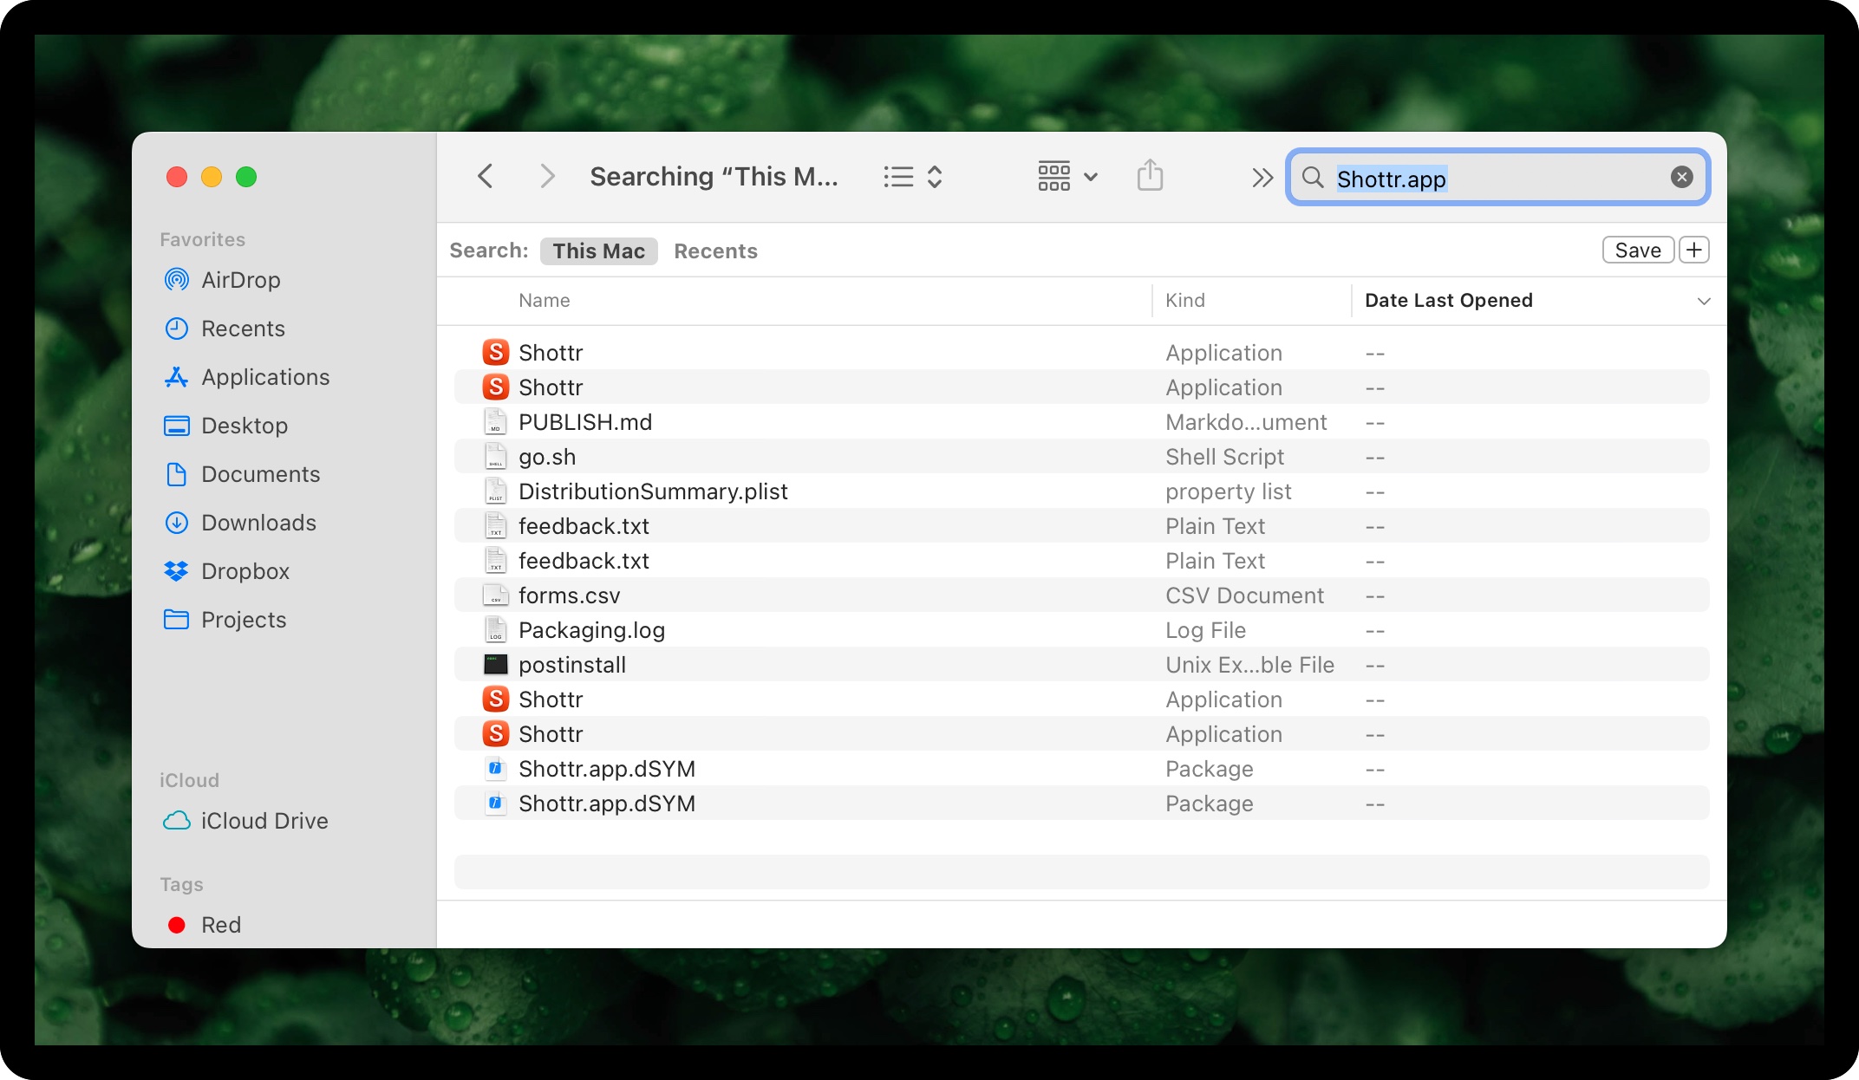The image size is (1859, 1080).
Task: Click the Dropbox logo icon in sidebar
Action: 177,571
